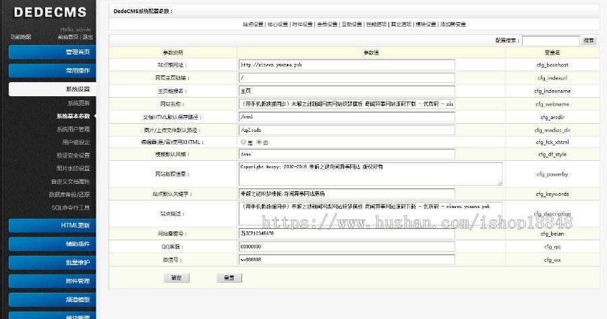Click the cfg_keywords variable name

point(552,194)
